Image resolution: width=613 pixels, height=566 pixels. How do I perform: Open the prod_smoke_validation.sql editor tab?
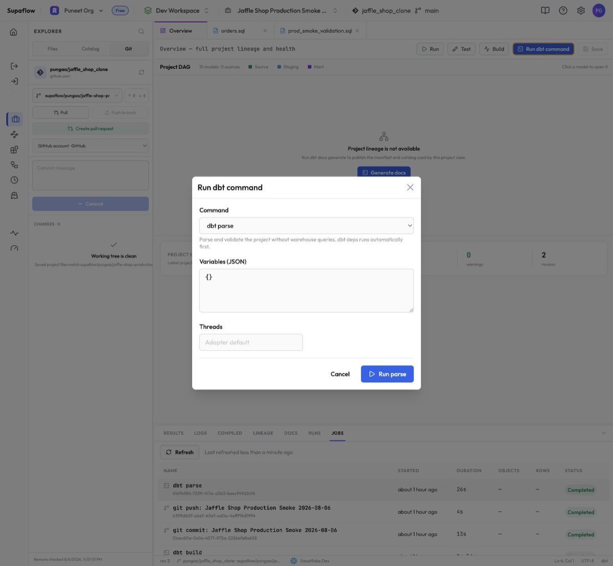(320, 31)
